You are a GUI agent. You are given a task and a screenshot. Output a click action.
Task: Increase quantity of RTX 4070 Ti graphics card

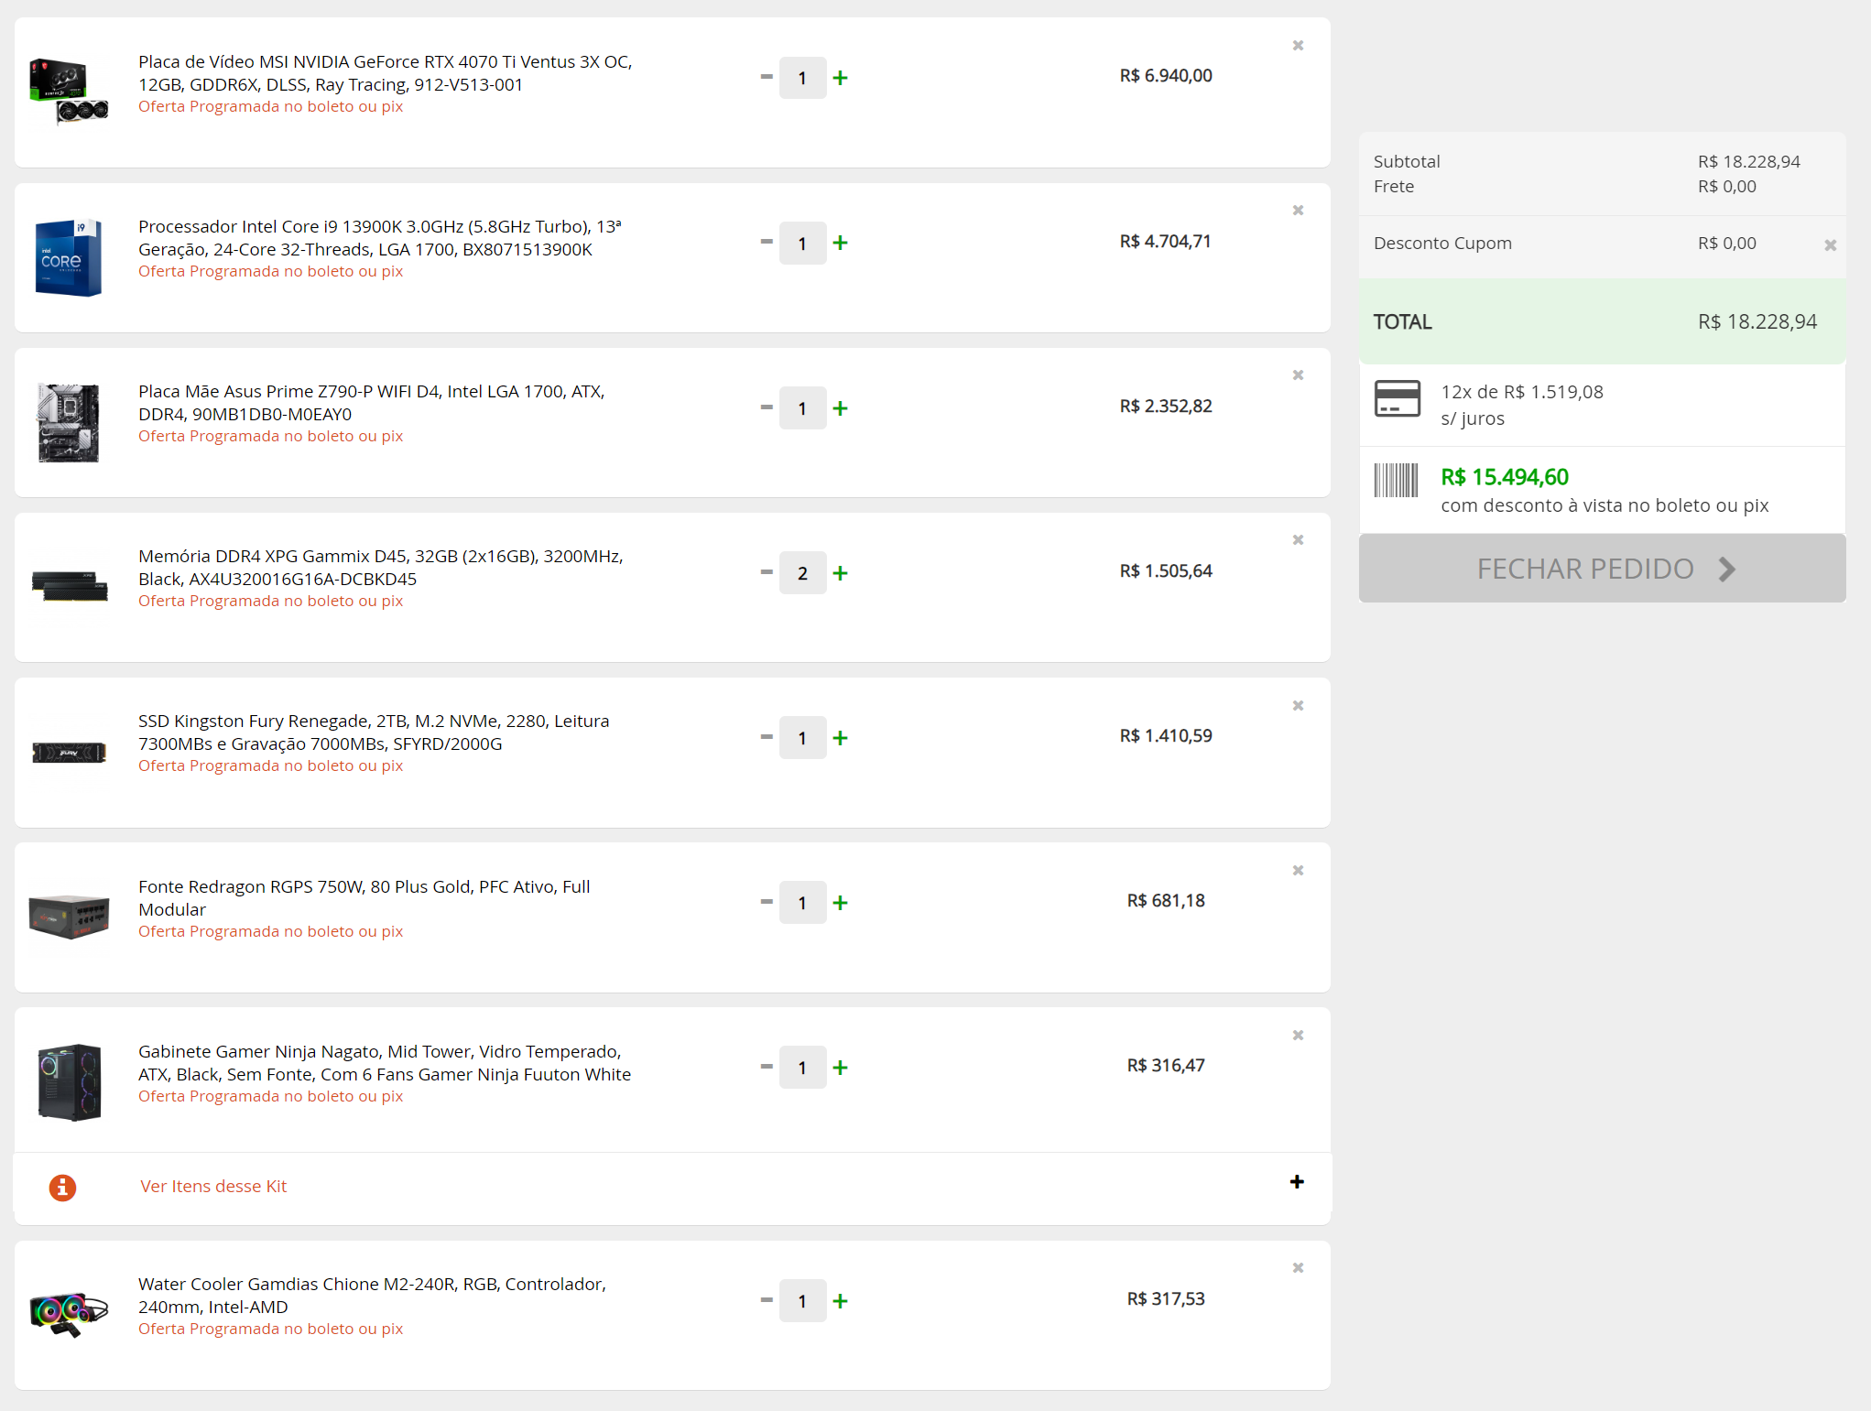pyautogui.click(x=840, y=78)
